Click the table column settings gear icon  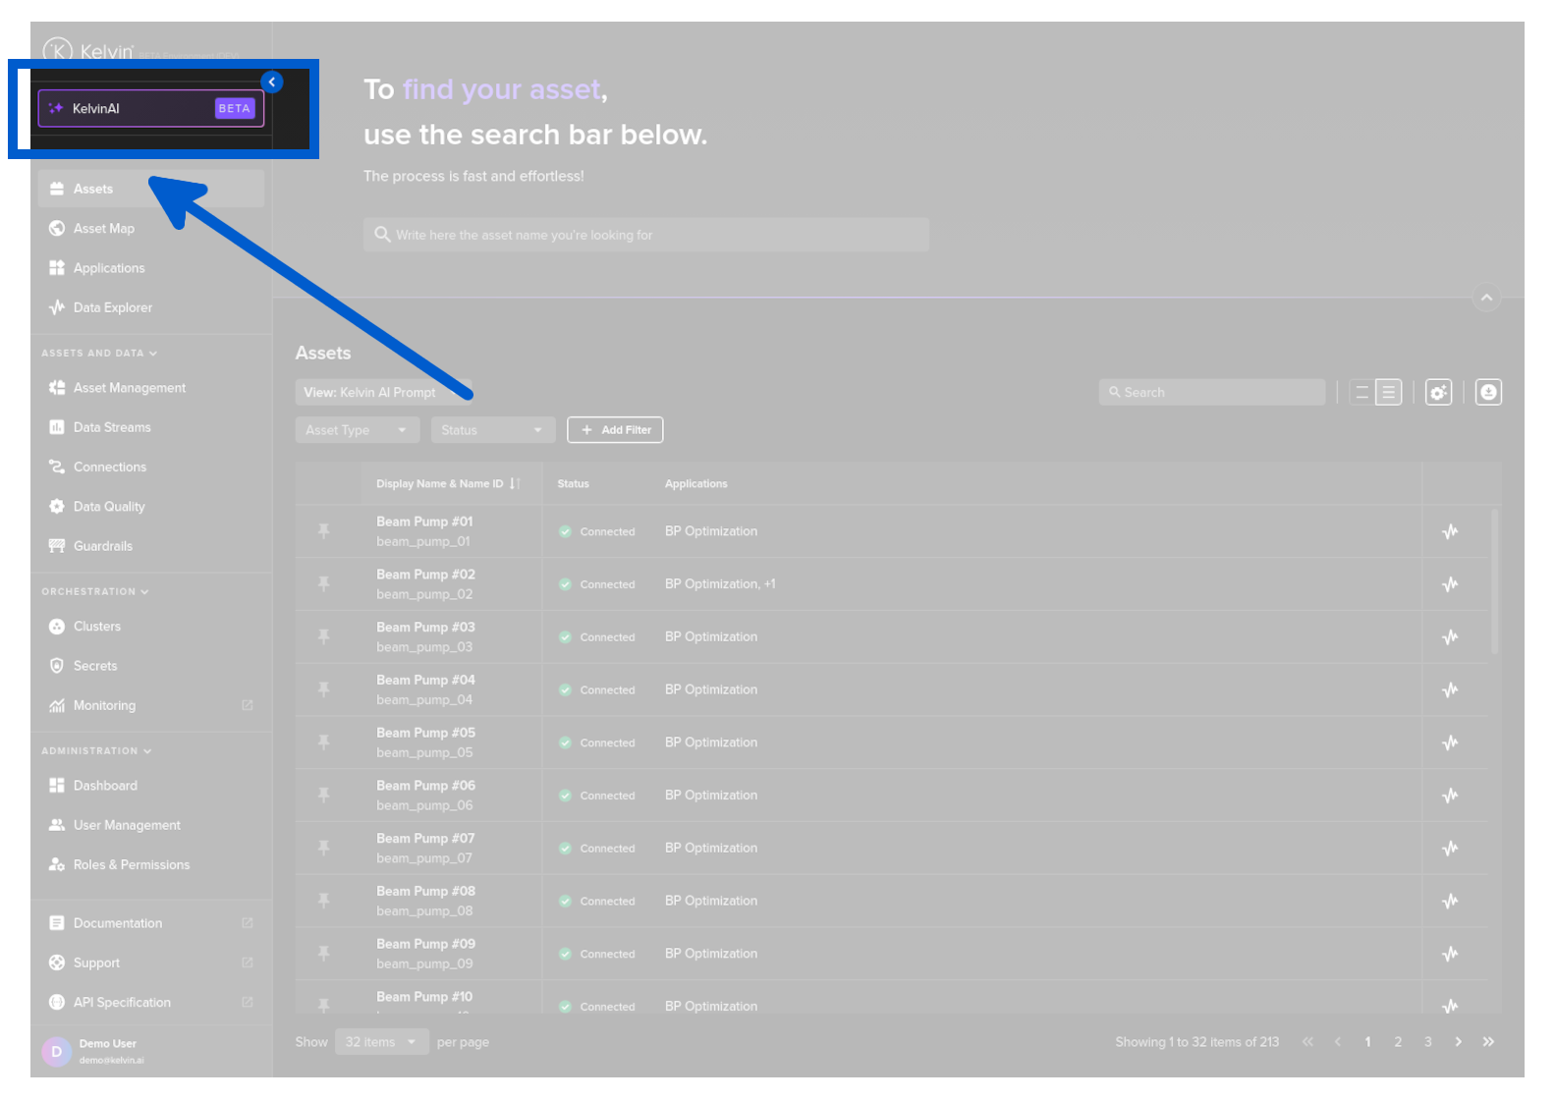pos(1438,393)
